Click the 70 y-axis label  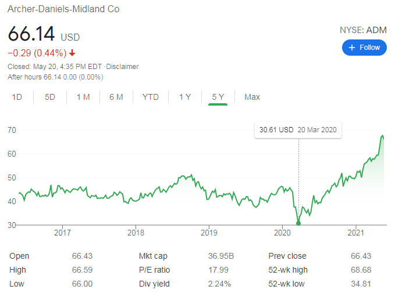click(x=12, y=130)
